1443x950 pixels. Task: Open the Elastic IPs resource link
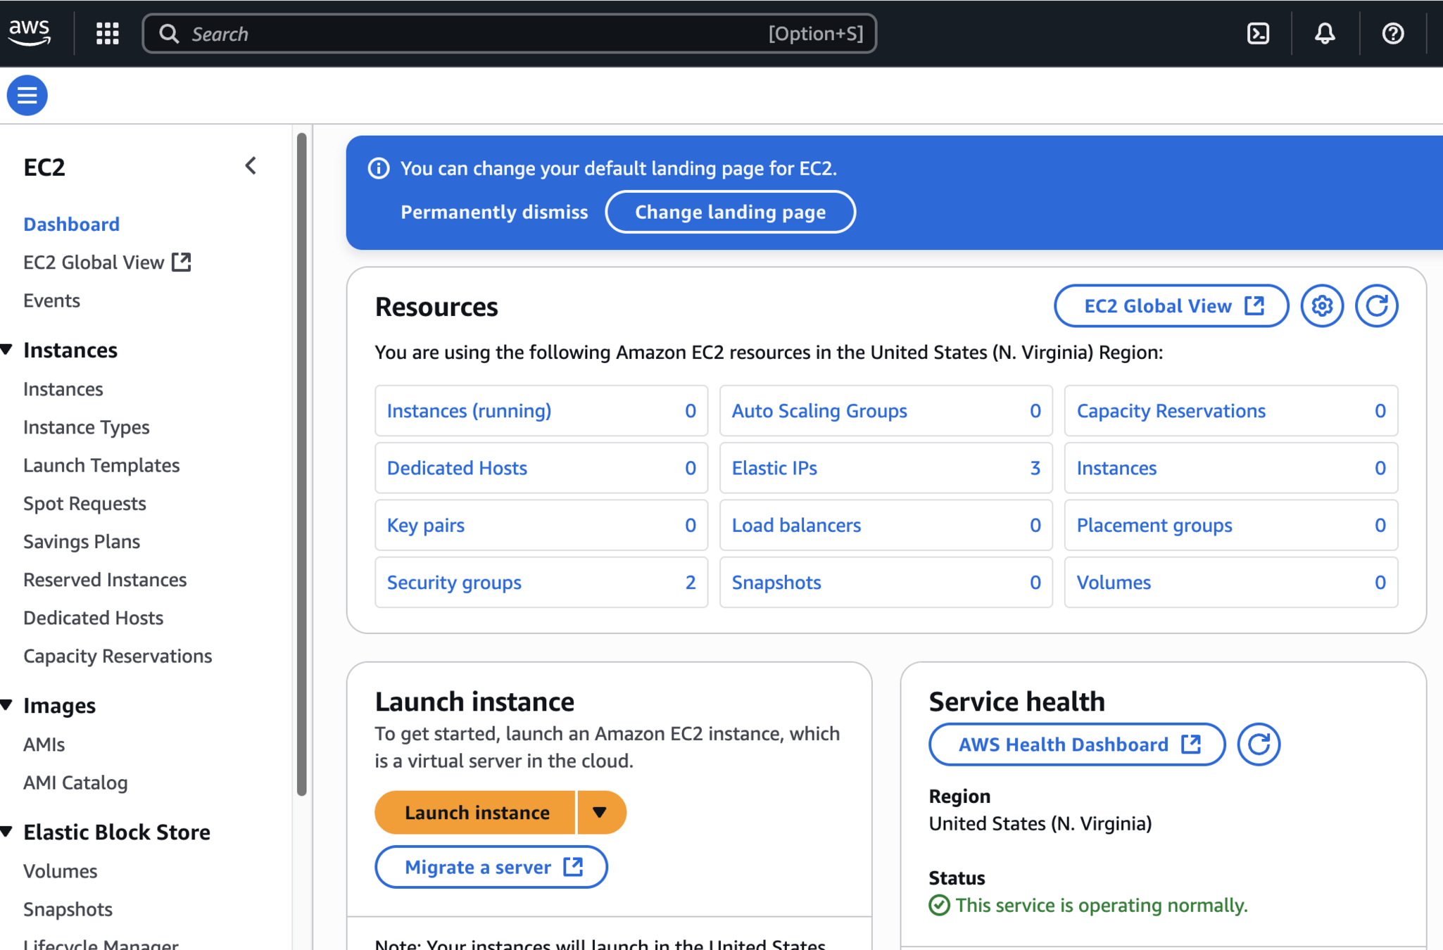[x=774, y=468]
